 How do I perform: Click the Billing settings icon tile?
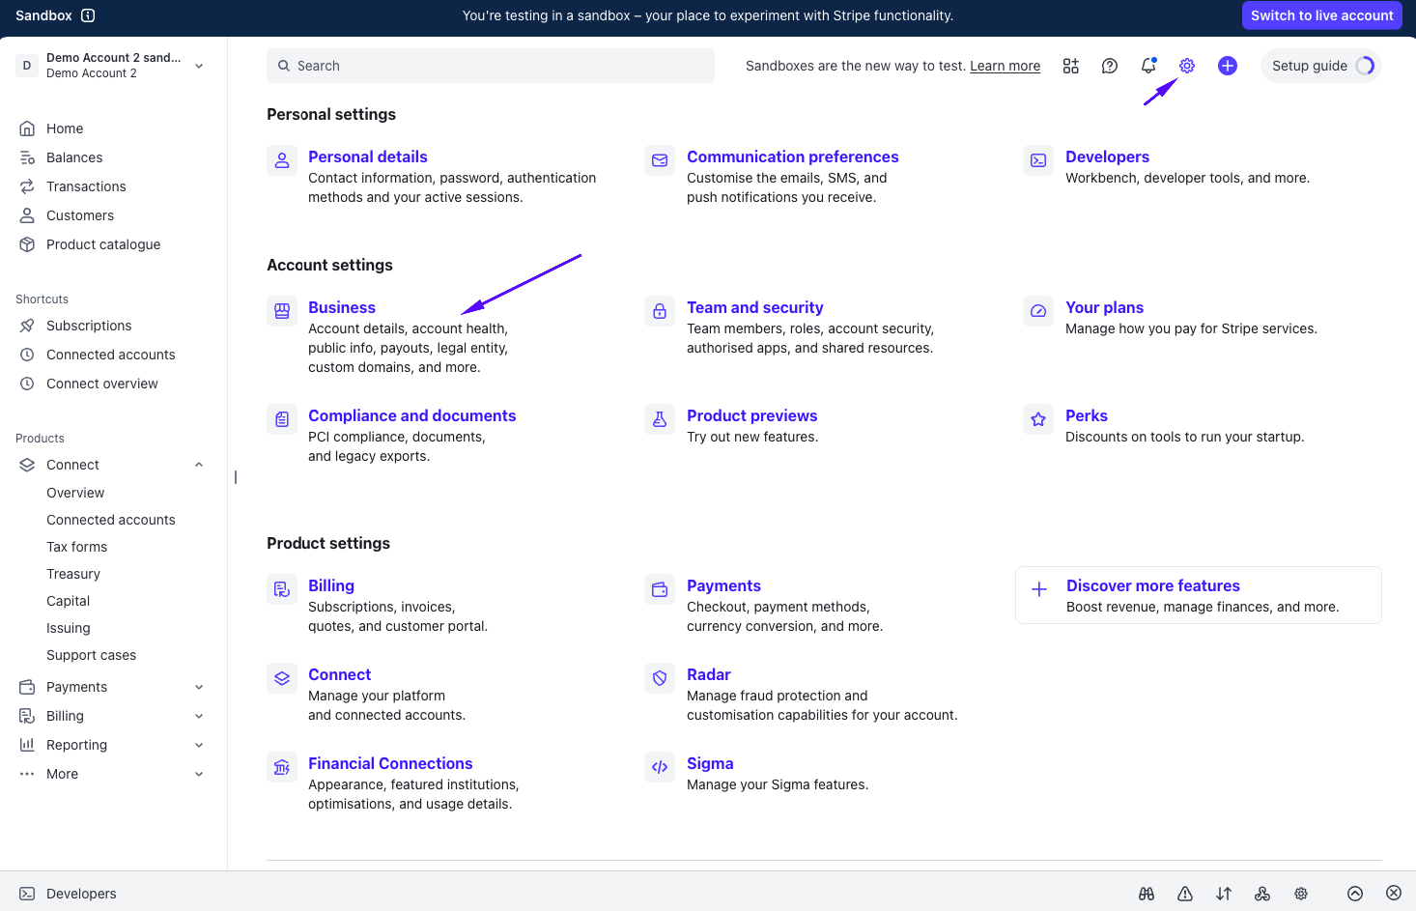(282, 589)
